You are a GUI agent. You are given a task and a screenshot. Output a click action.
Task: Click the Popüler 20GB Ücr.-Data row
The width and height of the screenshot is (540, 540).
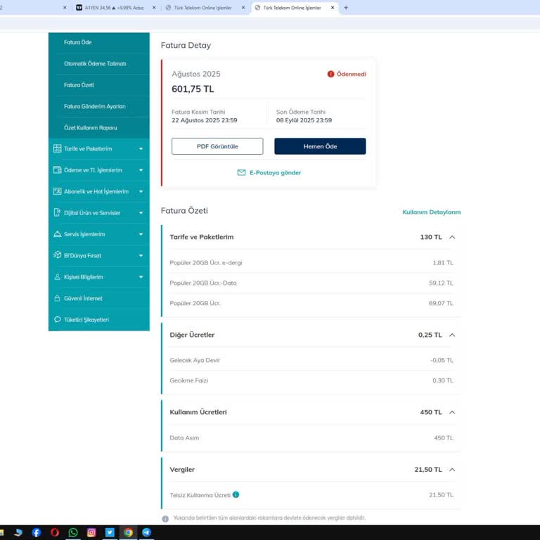pyautogui.click(x=311, y=283)
